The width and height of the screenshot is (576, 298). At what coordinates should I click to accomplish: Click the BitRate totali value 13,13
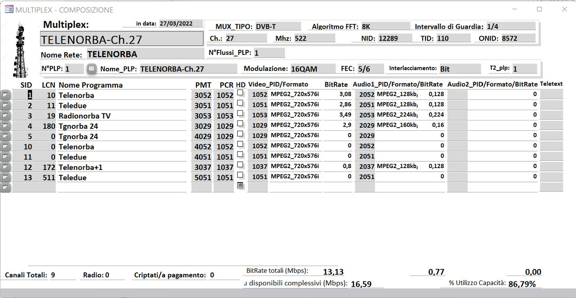(x=333, y=271)
